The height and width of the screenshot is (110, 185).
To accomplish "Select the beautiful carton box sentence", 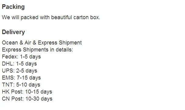I will pos(51,17).
